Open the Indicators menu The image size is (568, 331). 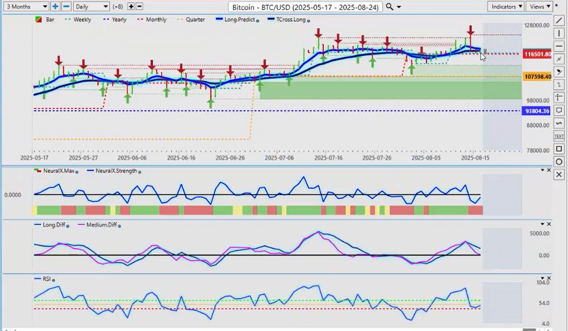pos(506,7)
